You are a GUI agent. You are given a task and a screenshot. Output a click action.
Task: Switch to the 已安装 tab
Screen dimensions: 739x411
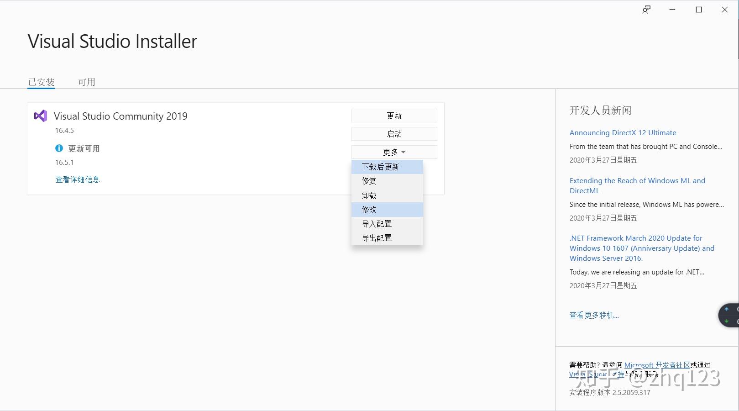click(x=42, y=82)
